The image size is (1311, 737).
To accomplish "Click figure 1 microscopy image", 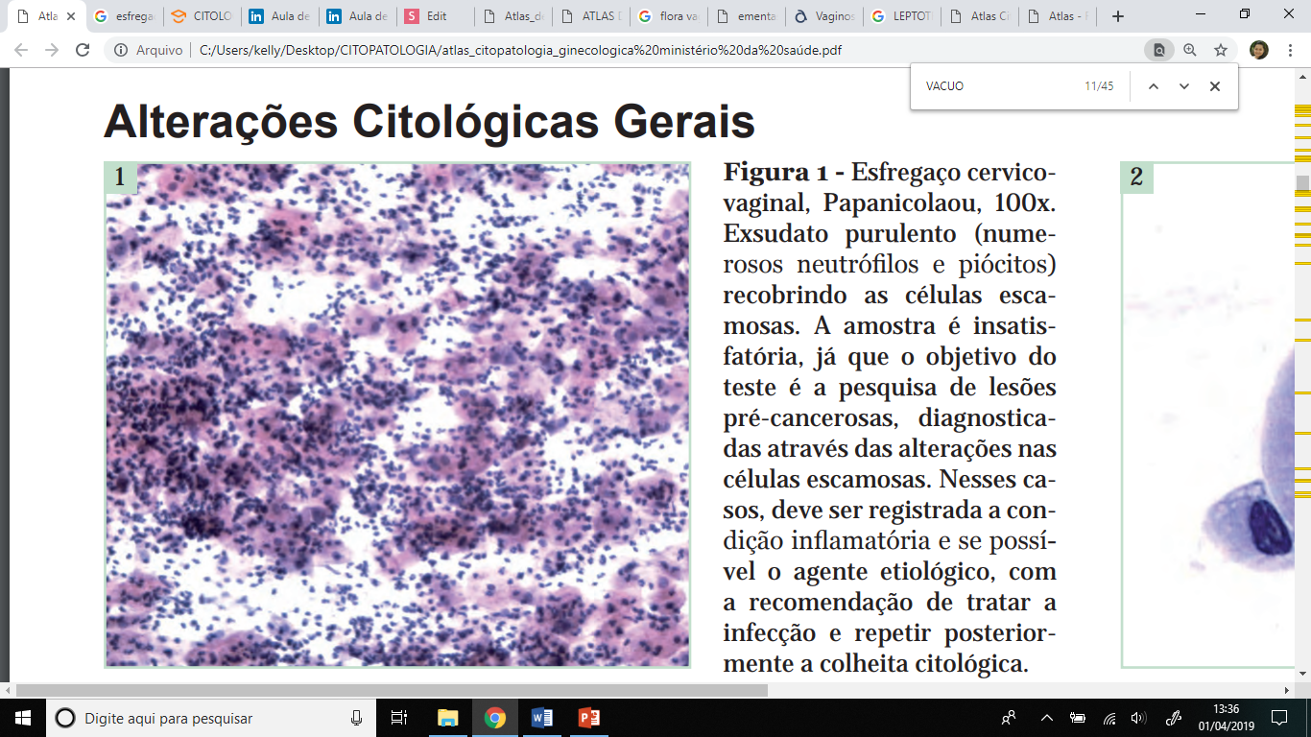I will pyautogui.click(x=397, y=415).
